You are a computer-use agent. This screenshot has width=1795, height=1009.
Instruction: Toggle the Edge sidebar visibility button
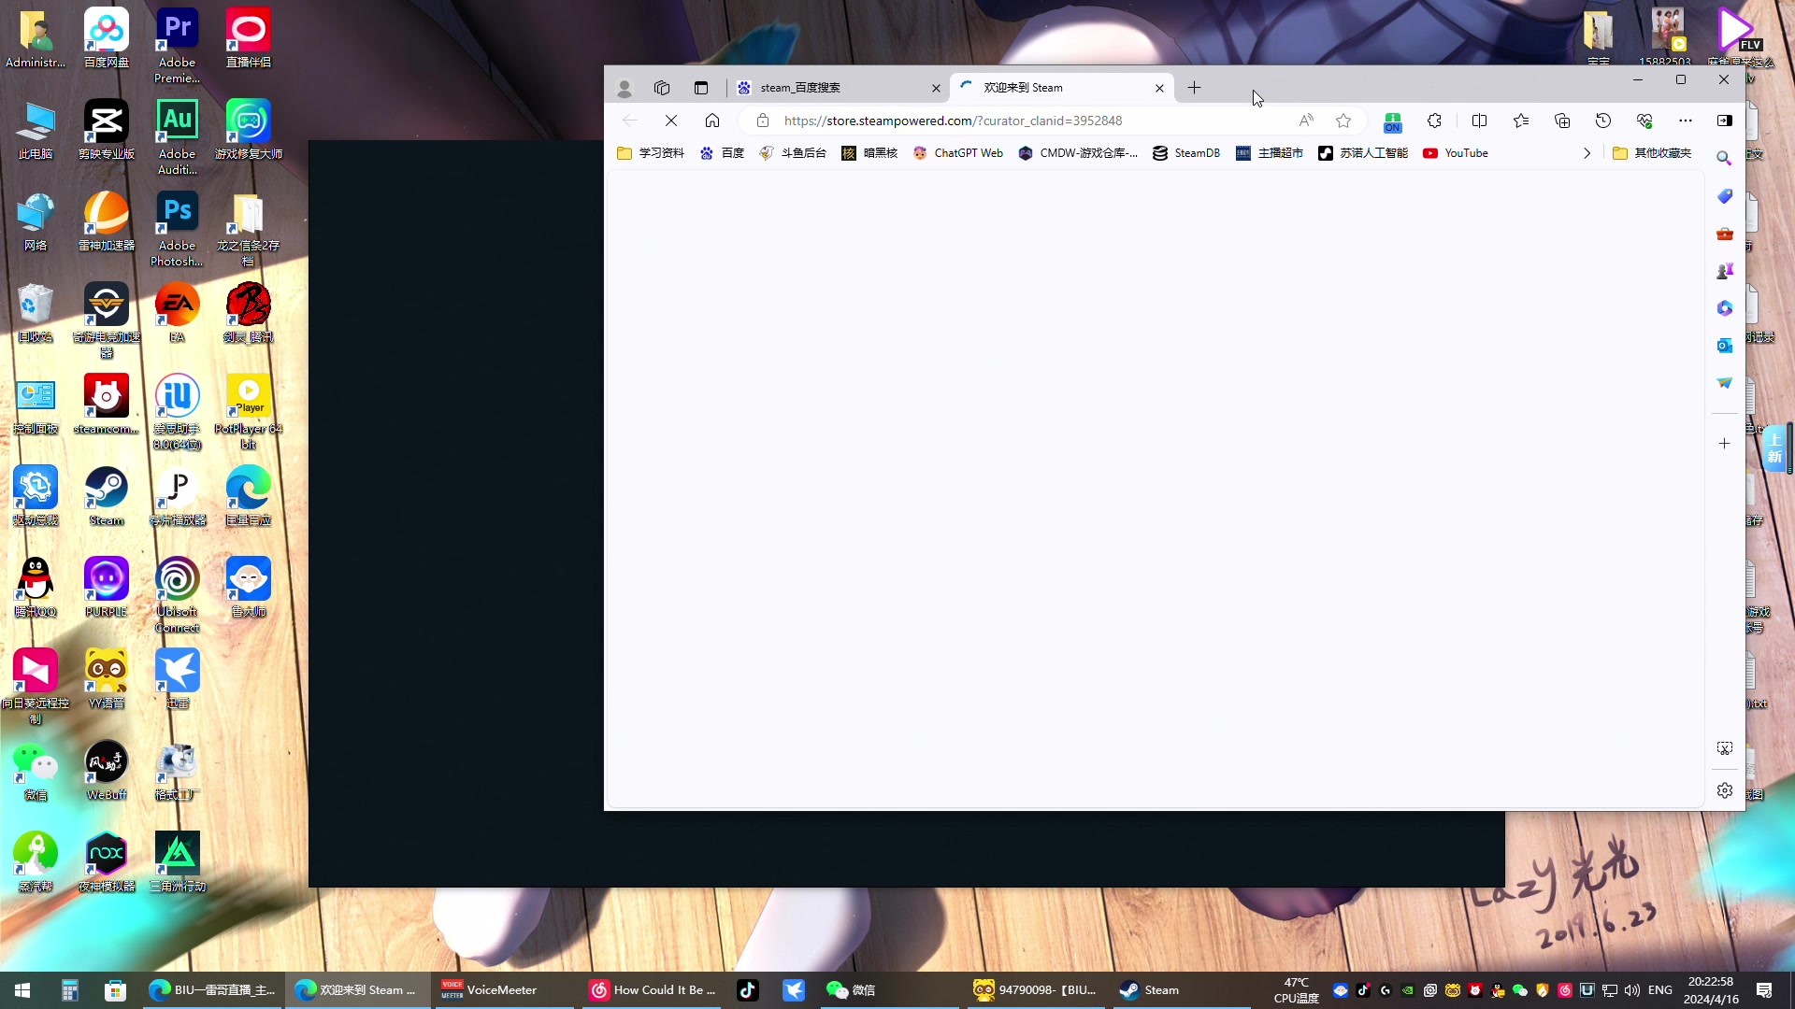[1725, 121]
